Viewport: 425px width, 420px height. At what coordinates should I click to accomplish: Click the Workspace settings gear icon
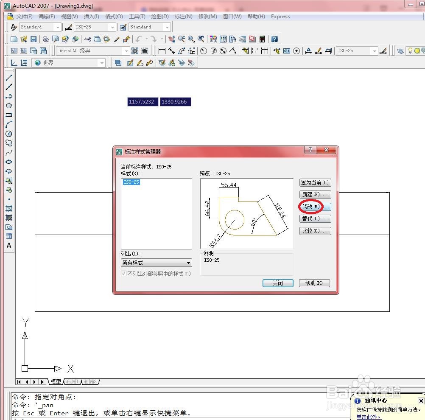coord(135,51)
